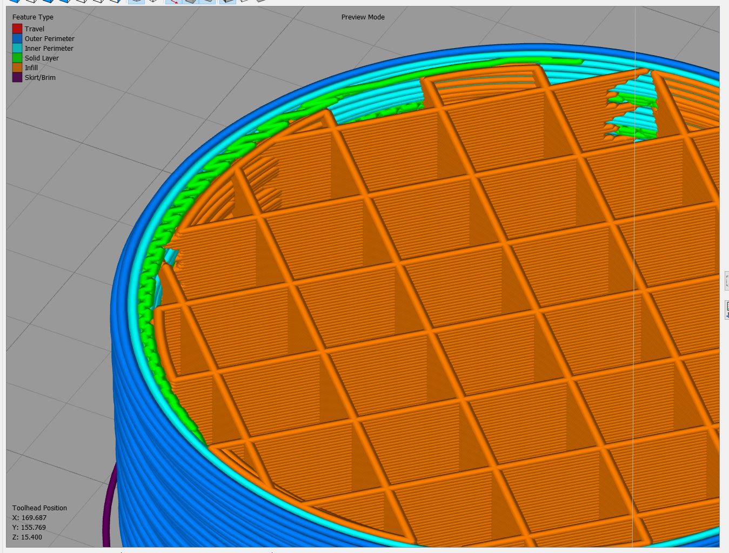This screenshot has height=553, width=729.
Task: Click the "Z: 15.400" toolhead coordinate
Action: [x=27, y=537]
